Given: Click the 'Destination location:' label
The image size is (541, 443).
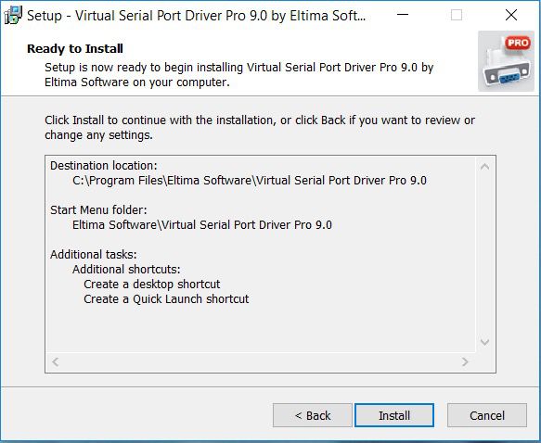Looking at the screenshot, I should coord(104,166).
